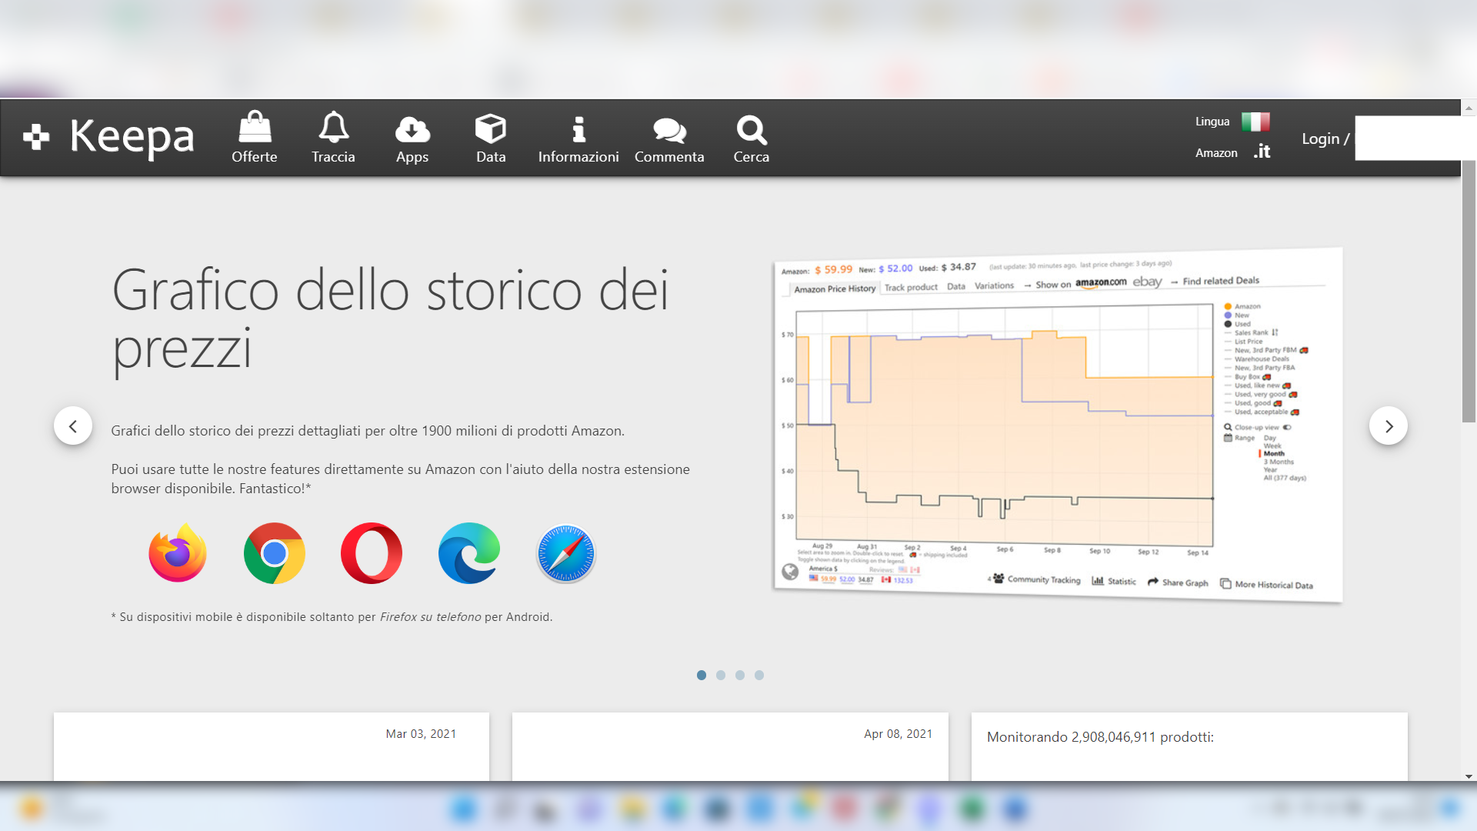The image size is (1477, 831).
Task: Click the Chrome browser extension icon
Action: coord(275,553)
